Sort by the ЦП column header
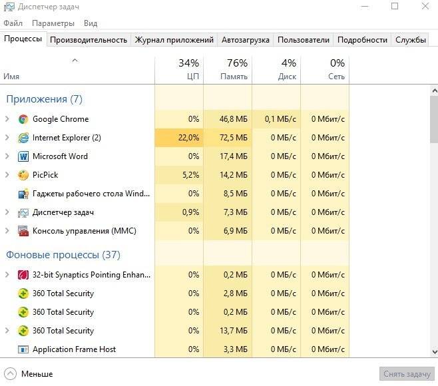 179,70
